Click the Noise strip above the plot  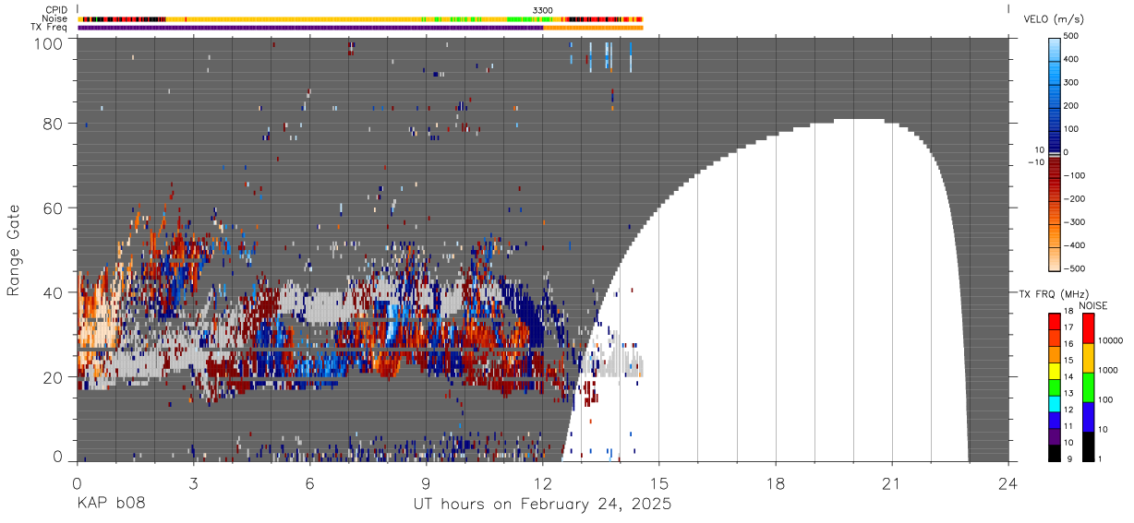[x=360, y=18]
